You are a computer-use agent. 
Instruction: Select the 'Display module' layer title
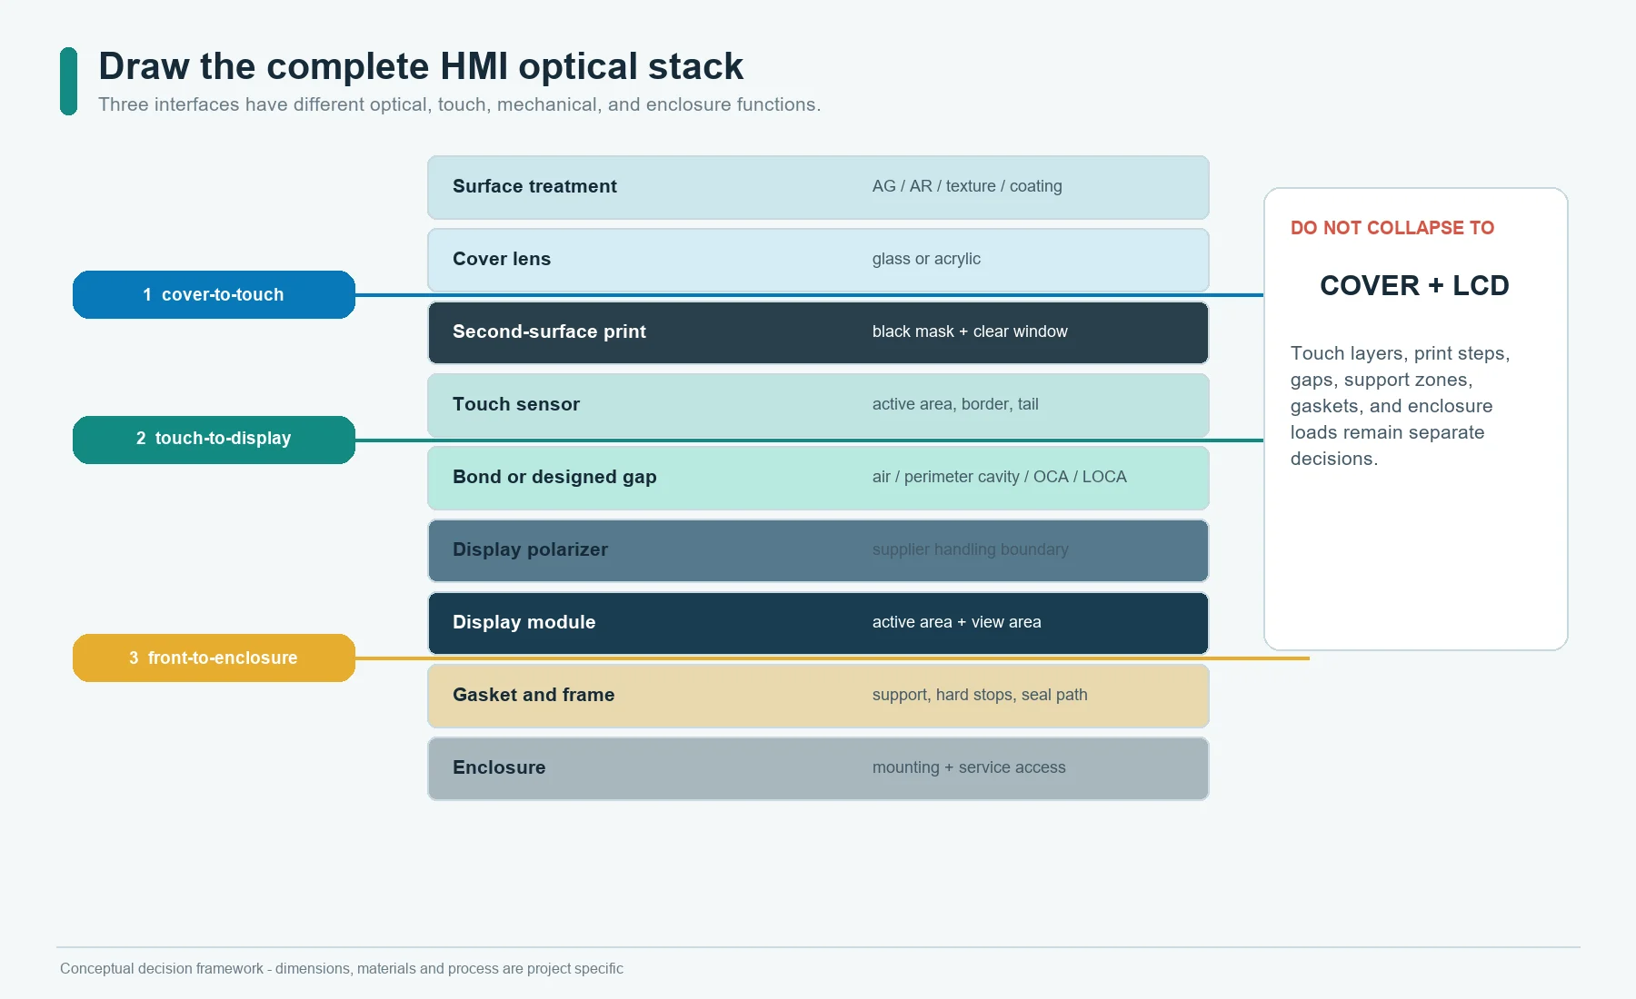point(524,622)
